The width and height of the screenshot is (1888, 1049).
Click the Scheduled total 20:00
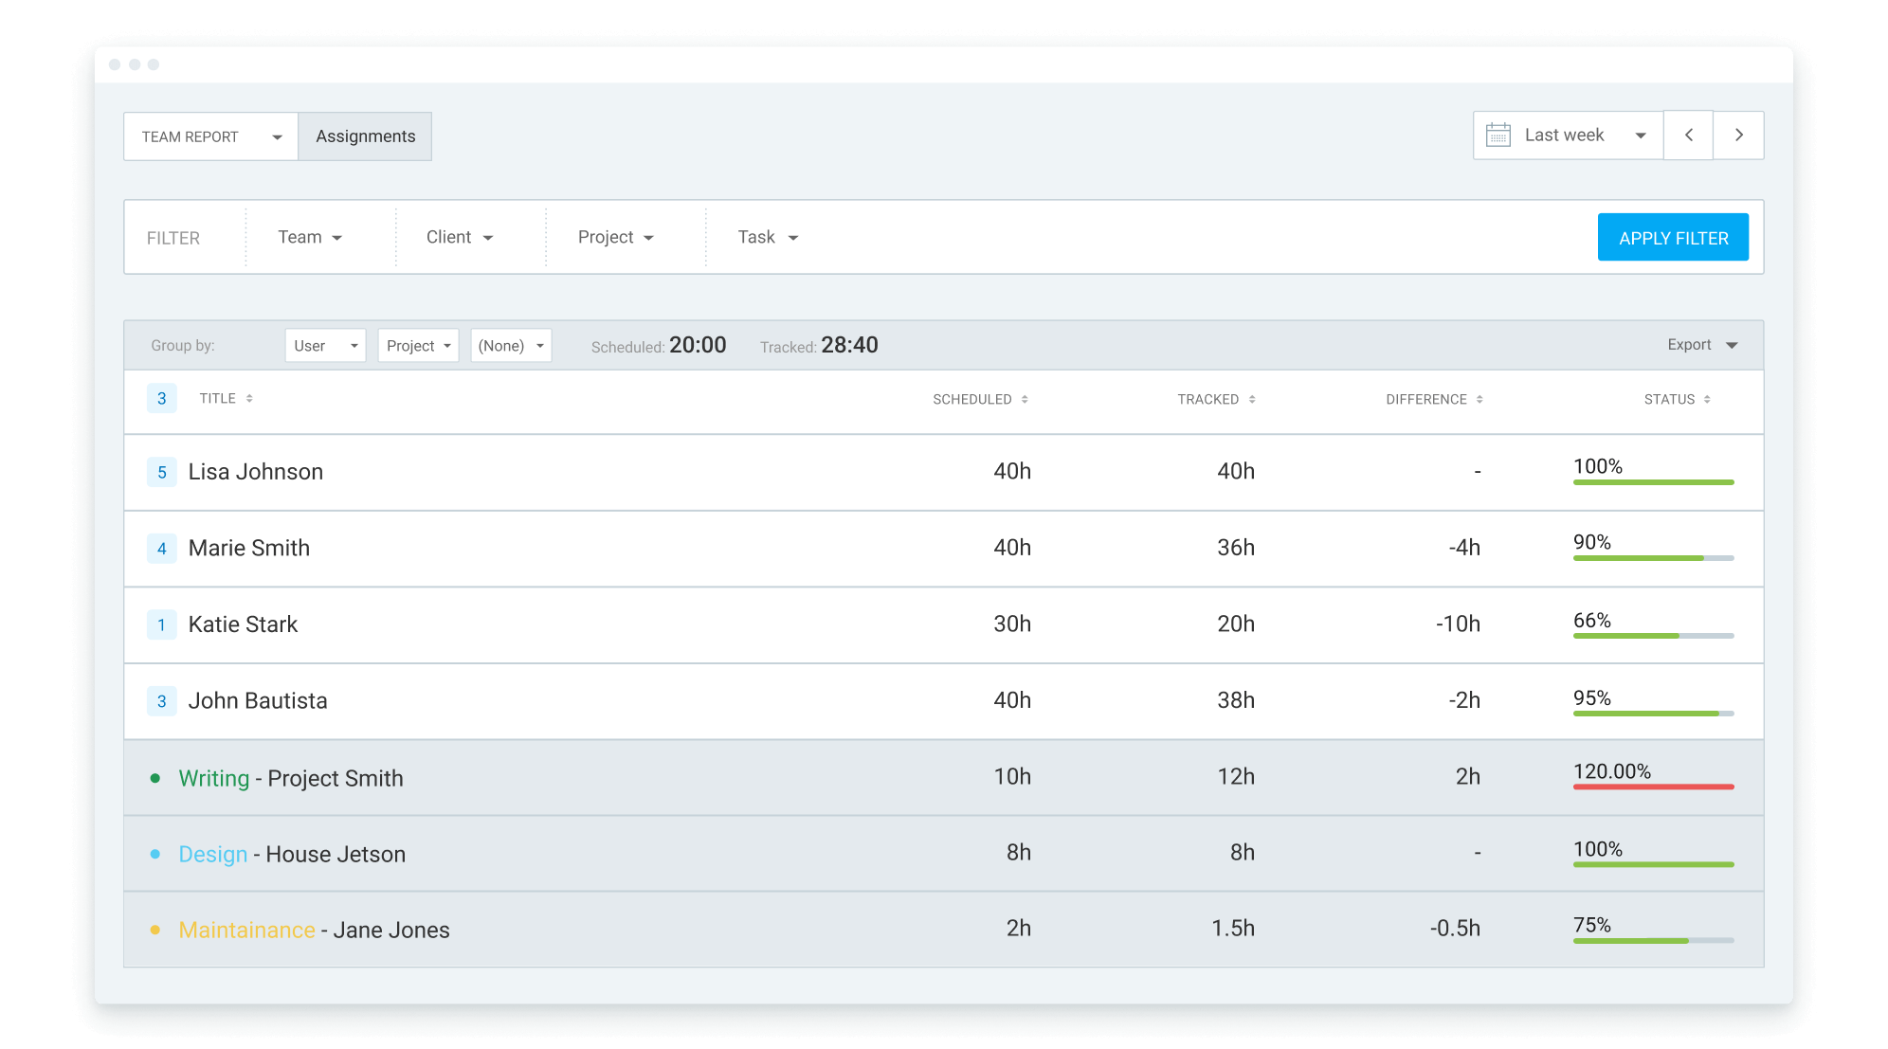[x=698, y=345]
